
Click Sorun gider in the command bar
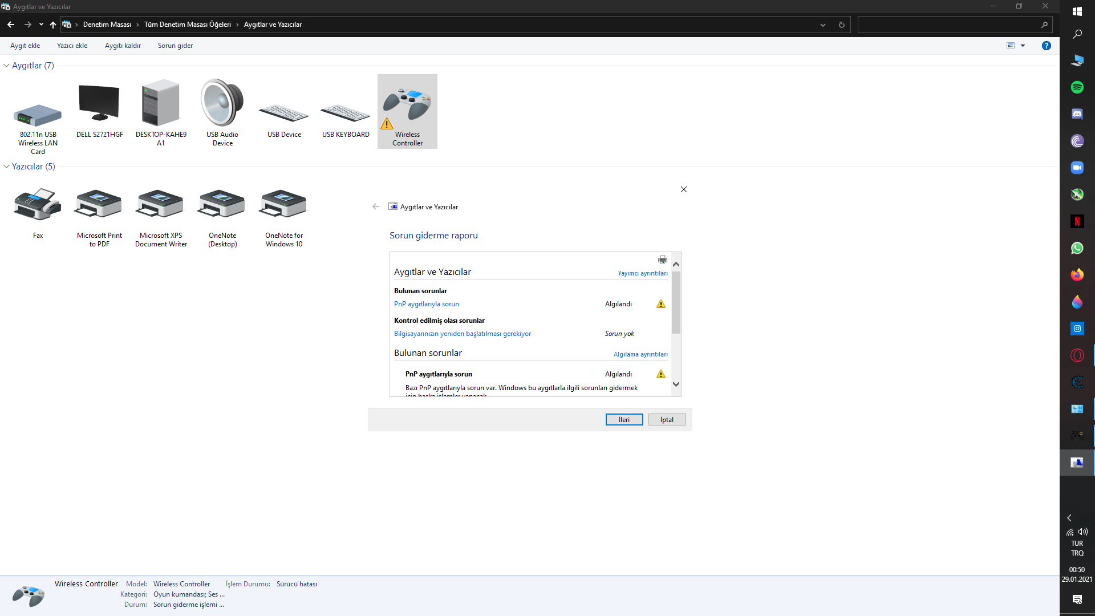[175, 46]
